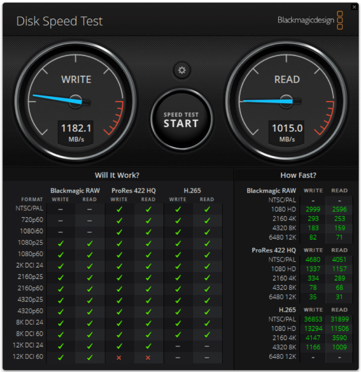Click Blackmagic RAW 1080 HD read value 2596
Image resolution: width=361 pixels, height=372 pixels.
[339, 209]
